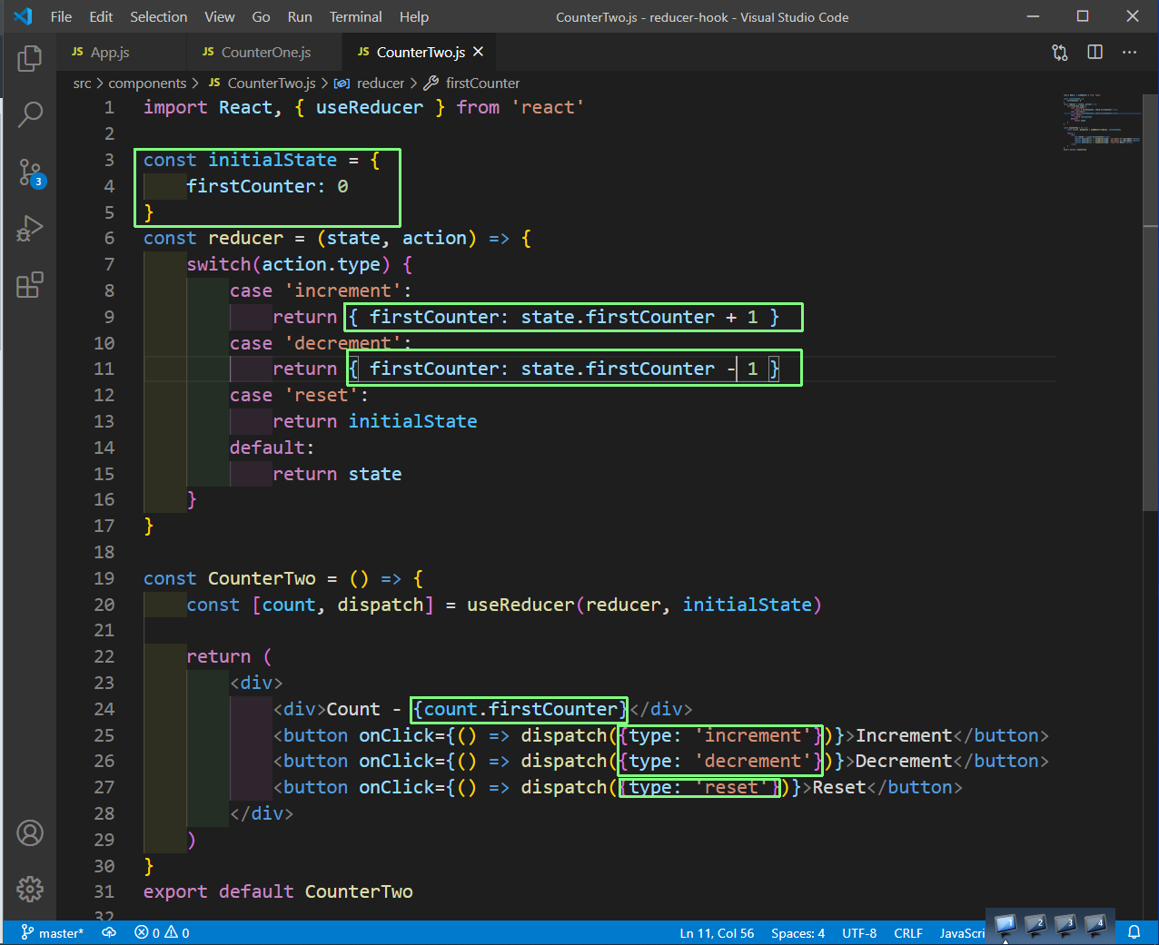1159x945 pixels.
Task: Click '{count.firstCounter}' on line 24
Action: point(520,709)
